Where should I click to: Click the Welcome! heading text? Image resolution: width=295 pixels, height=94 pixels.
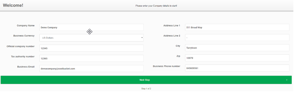pyautogui.click(x=13, y=5)
